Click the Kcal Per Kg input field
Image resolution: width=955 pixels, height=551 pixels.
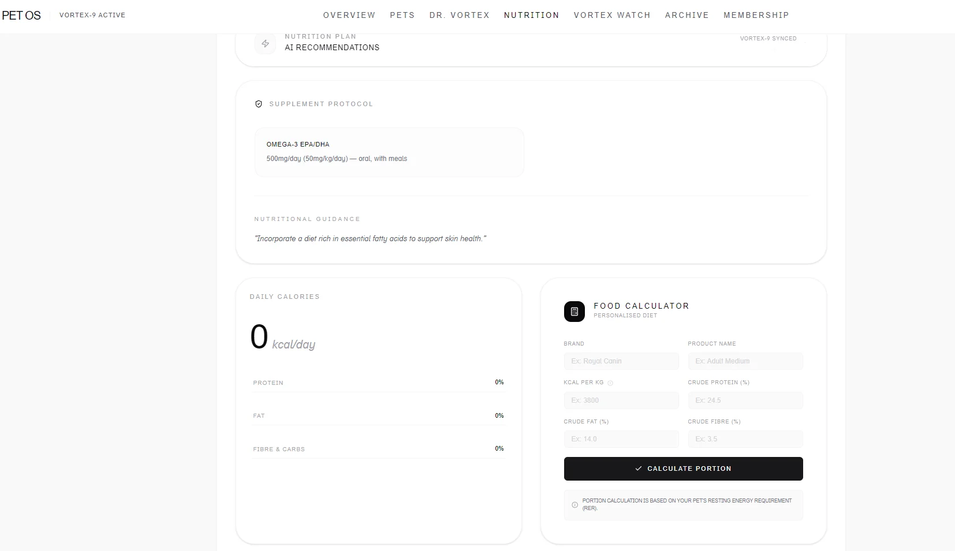point(621,400)
